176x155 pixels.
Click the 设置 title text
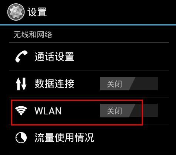point(37,12)
